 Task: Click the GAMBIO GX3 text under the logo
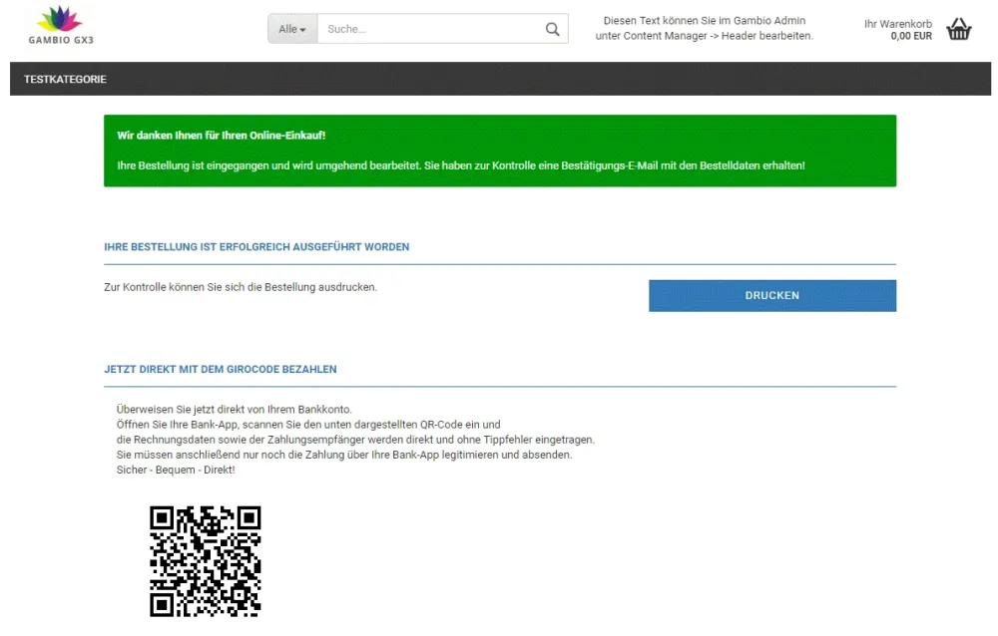61,40
